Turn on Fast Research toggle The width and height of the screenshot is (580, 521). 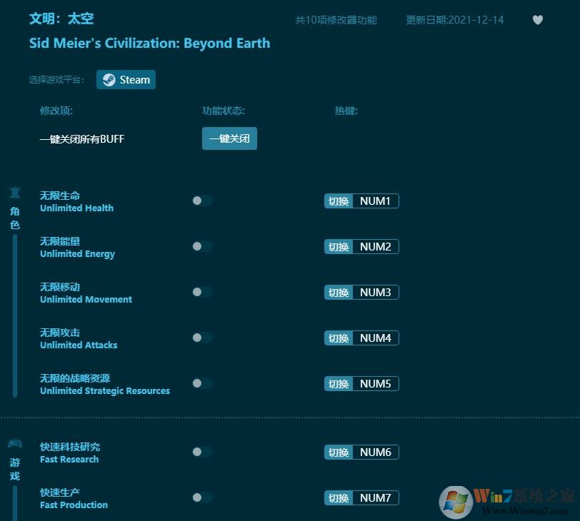201,452
